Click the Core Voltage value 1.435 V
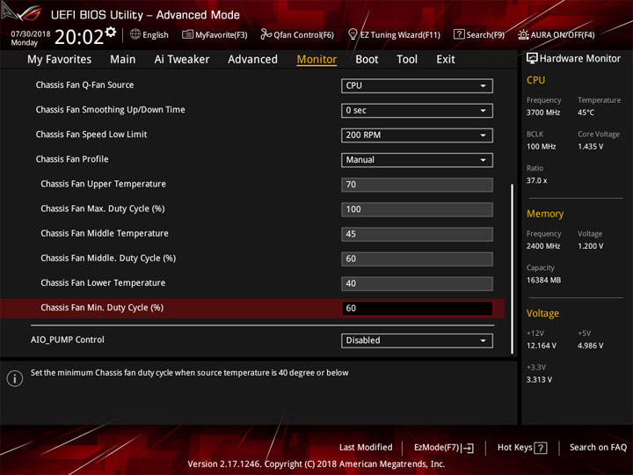Screen dimensions: 633x475 (x=591, y=147)
